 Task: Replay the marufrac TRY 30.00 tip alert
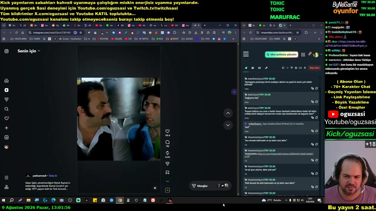coord(316,89)
